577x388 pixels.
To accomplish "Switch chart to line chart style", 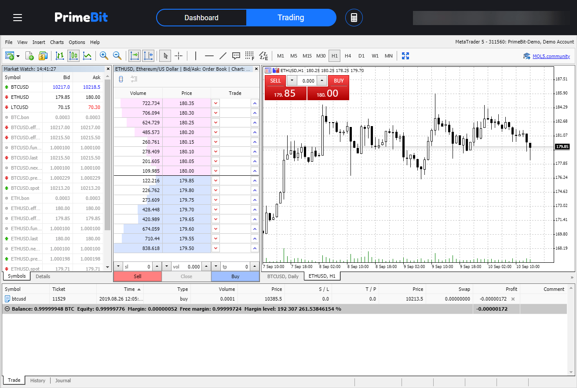I will tap(87, 56).
